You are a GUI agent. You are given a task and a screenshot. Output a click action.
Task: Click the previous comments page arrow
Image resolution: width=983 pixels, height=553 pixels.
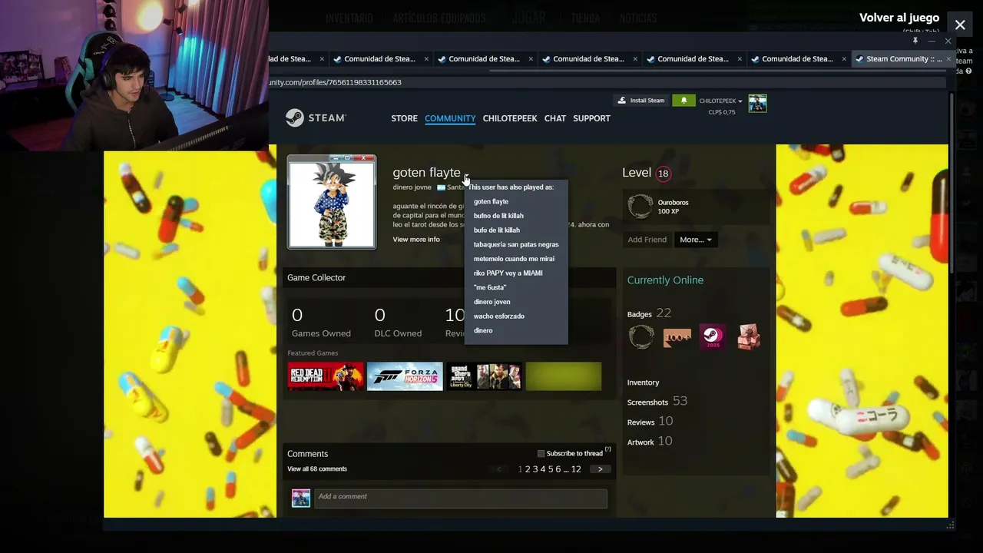tap(499, 469)
